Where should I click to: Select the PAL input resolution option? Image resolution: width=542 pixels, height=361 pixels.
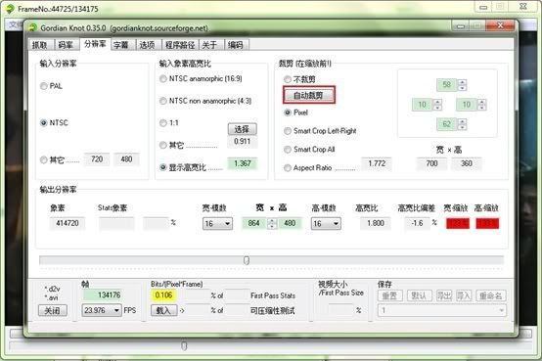[x=44, y=86]
